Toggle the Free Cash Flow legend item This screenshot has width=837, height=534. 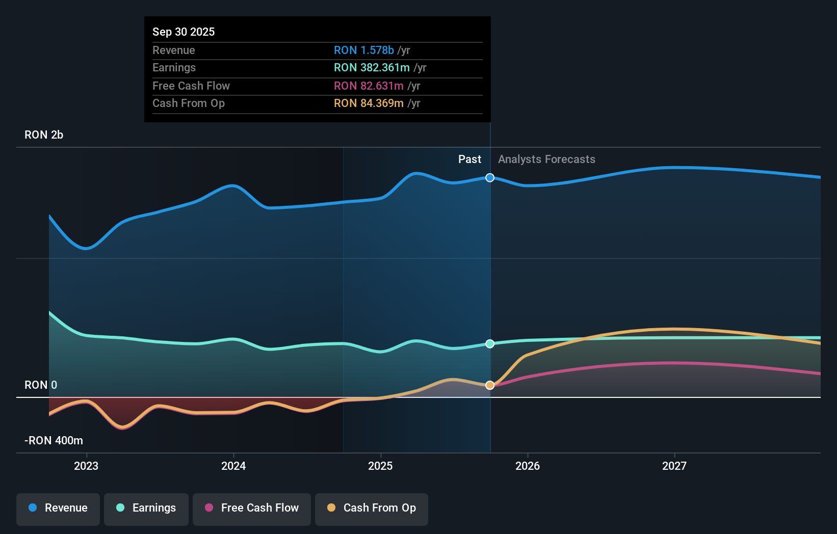coord(251,508)
